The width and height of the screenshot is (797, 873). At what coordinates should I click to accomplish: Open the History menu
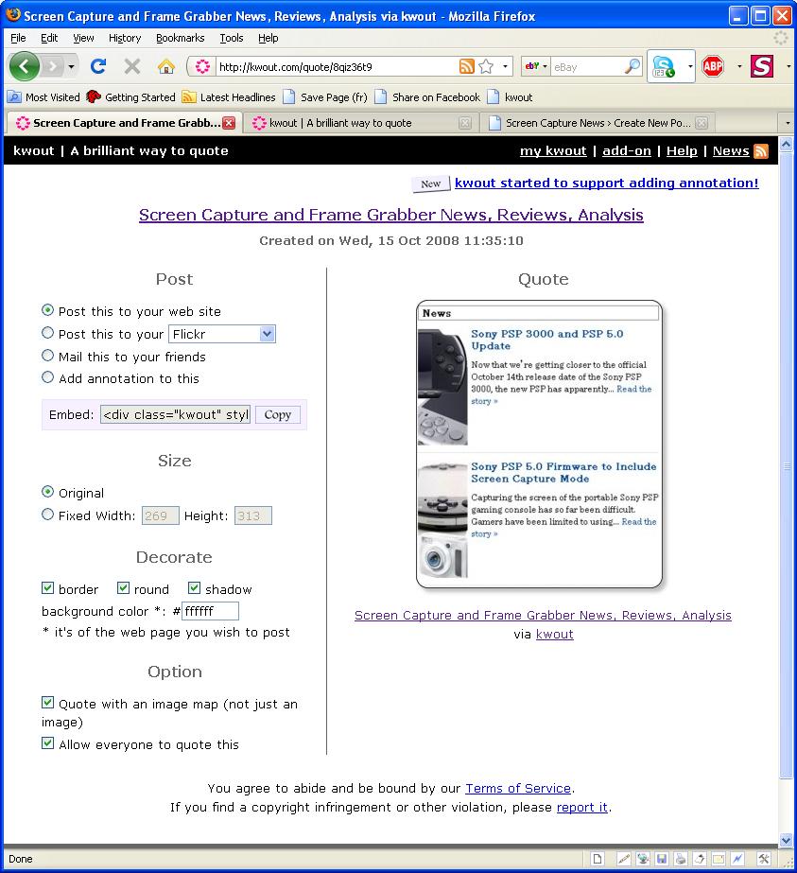point(125,38)
